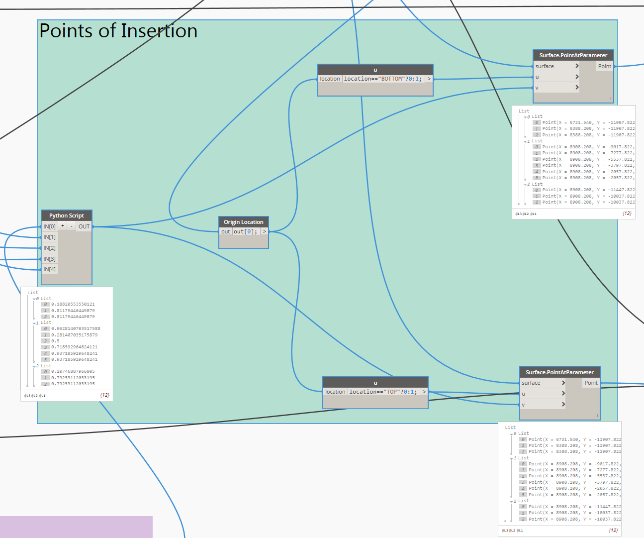Click the {12} item count in upper point preview
This screenshot has height=538, width=644.
click(627, 214)
